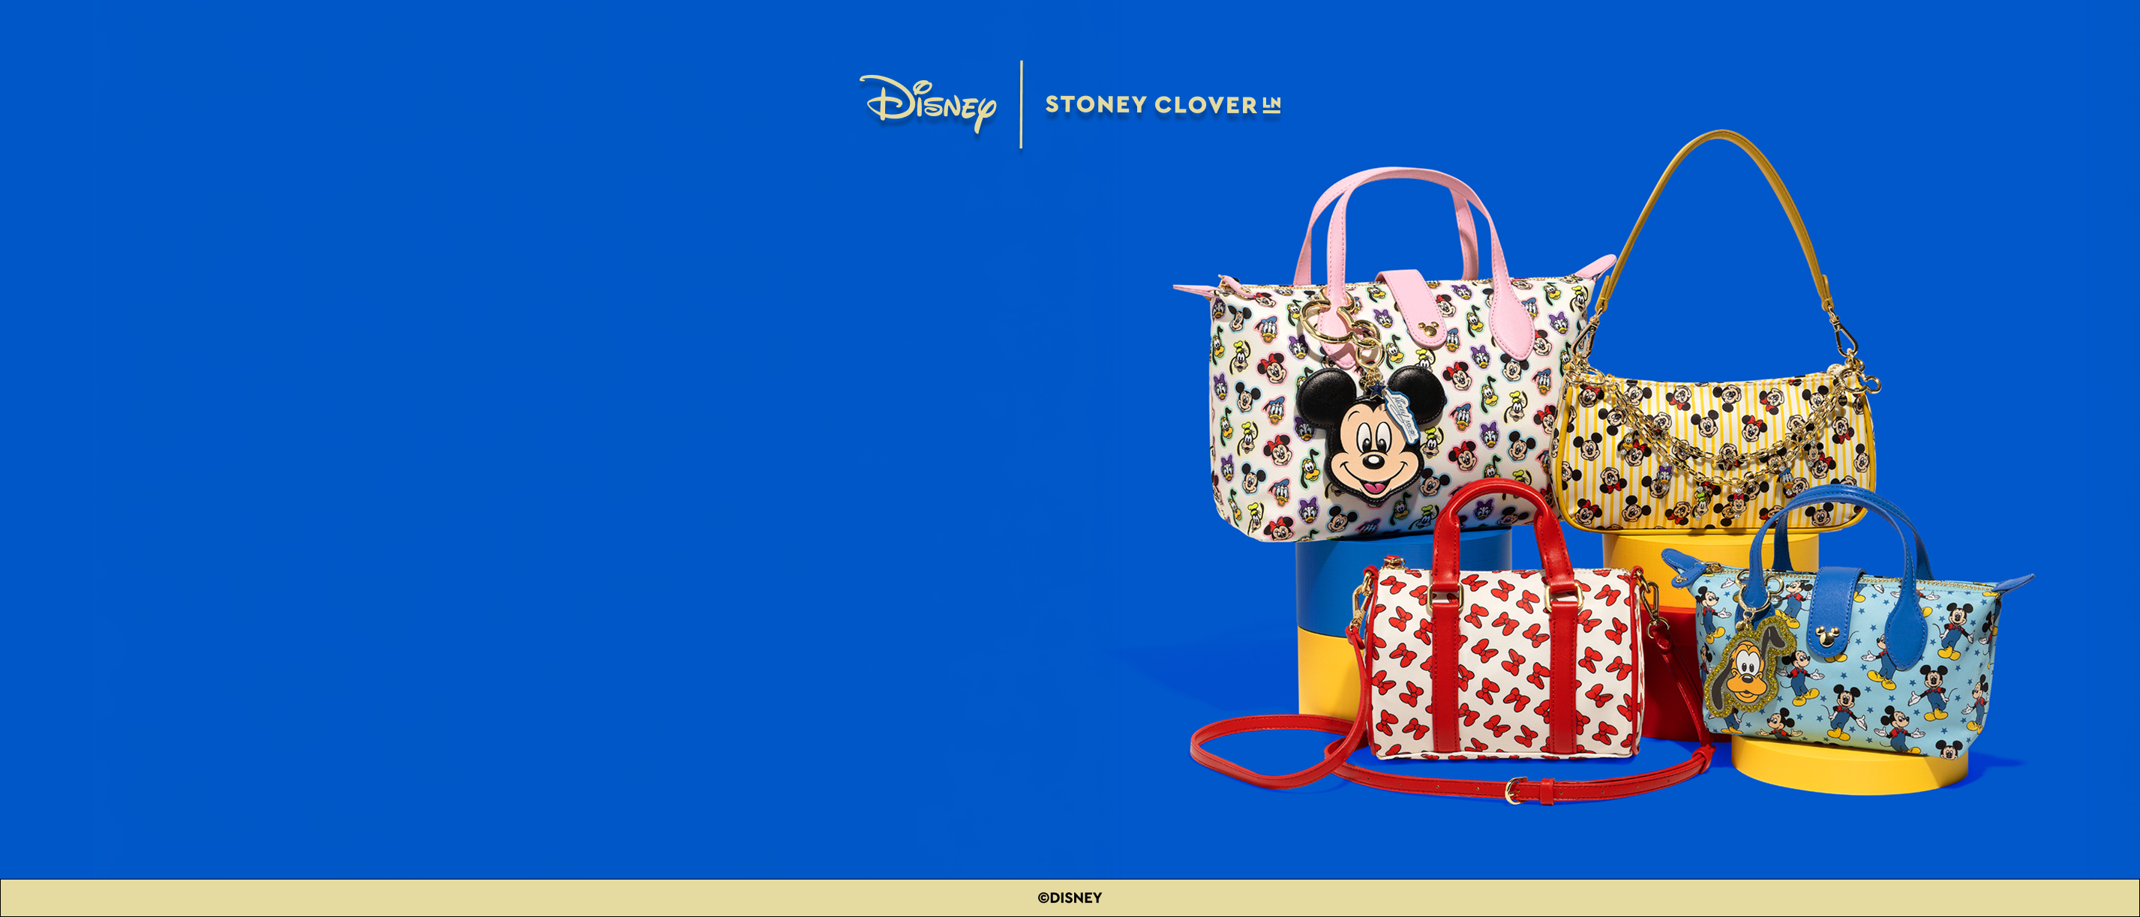This screenshot has width=2140, height=917.
Task: Click the Stoney Clover Ln logo
Action: pyautogui.click(x=1163, y=105)
